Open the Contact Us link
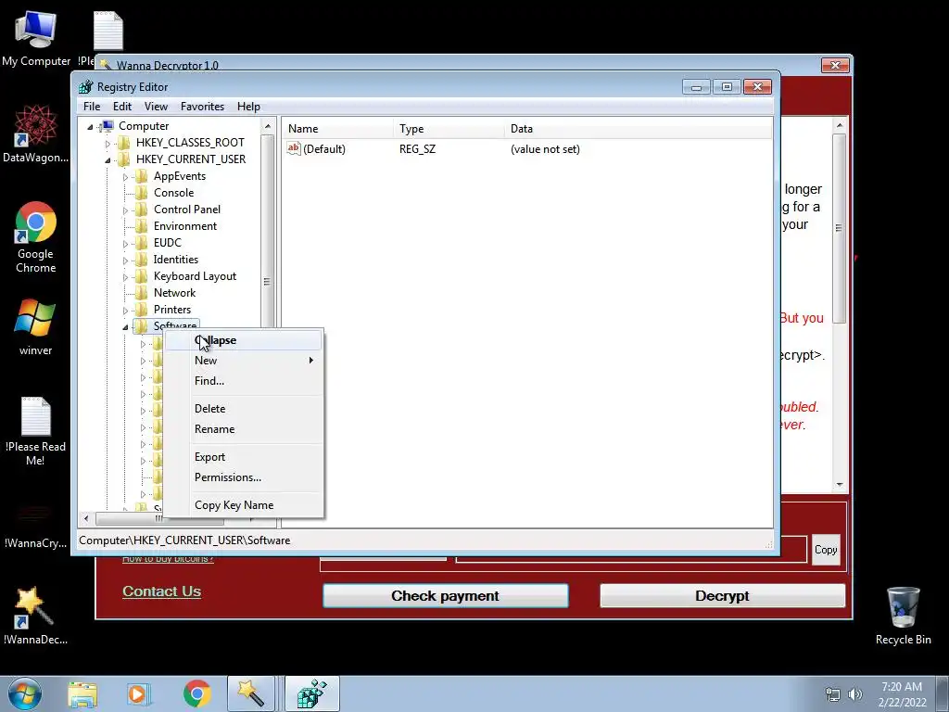The width and height of the screenshot is (949, 712). click(x=161, y=591)
